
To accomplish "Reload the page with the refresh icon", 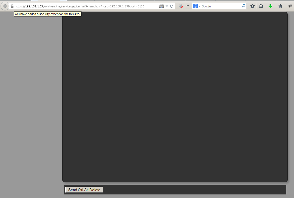I will 172,6.
